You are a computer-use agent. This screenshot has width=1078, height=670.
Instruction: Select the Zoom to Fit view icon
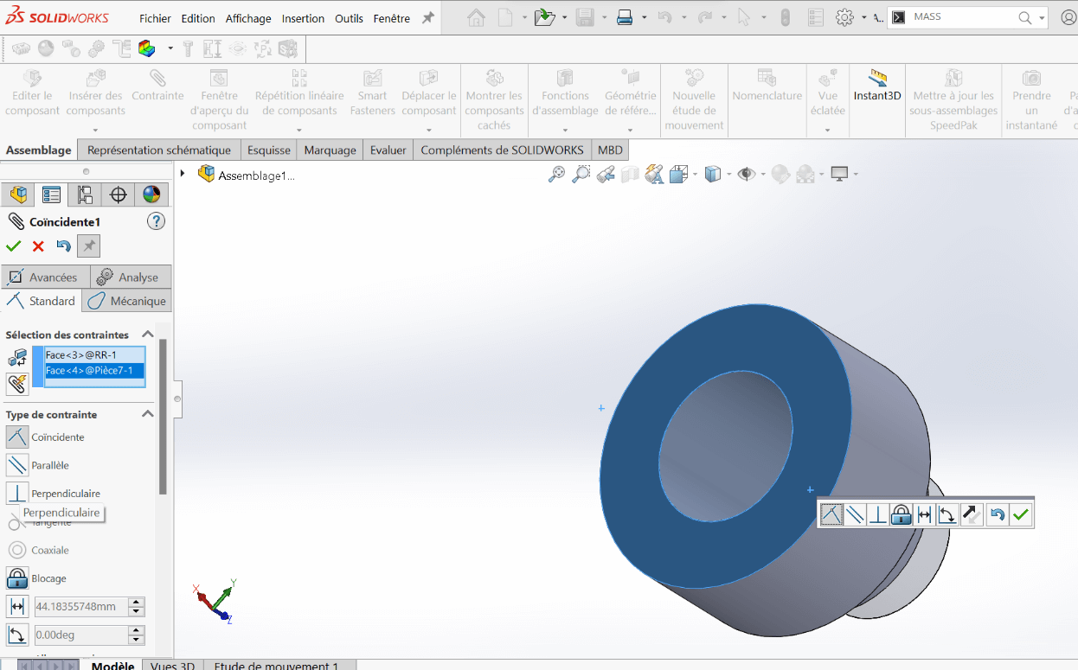[557, 174]
